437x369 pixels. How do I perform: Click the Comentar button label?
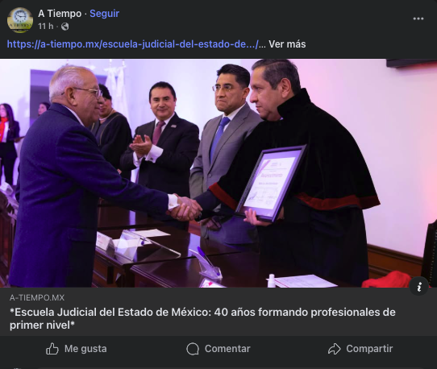(227, 349)
